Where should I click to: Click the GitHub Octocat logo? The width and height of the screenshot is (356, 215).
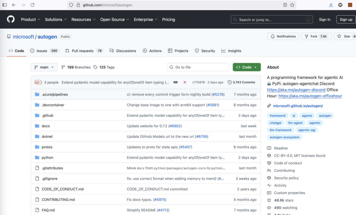[x=11, y=19]
